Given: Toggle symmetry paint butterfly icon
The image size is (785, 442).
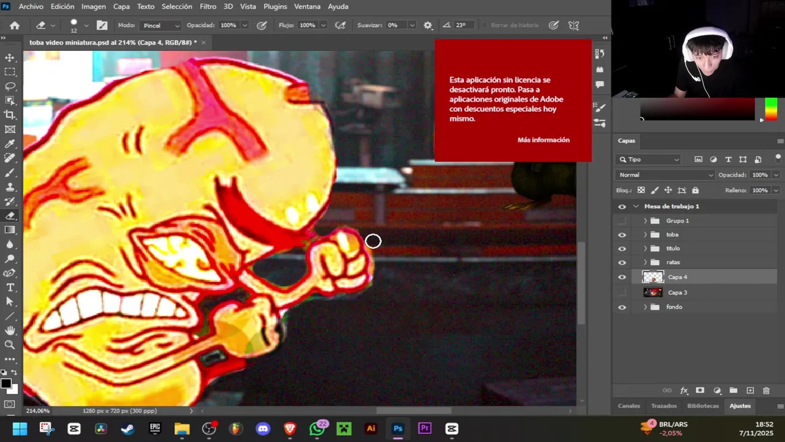Looking at the screenshot, I should [573, 25].
